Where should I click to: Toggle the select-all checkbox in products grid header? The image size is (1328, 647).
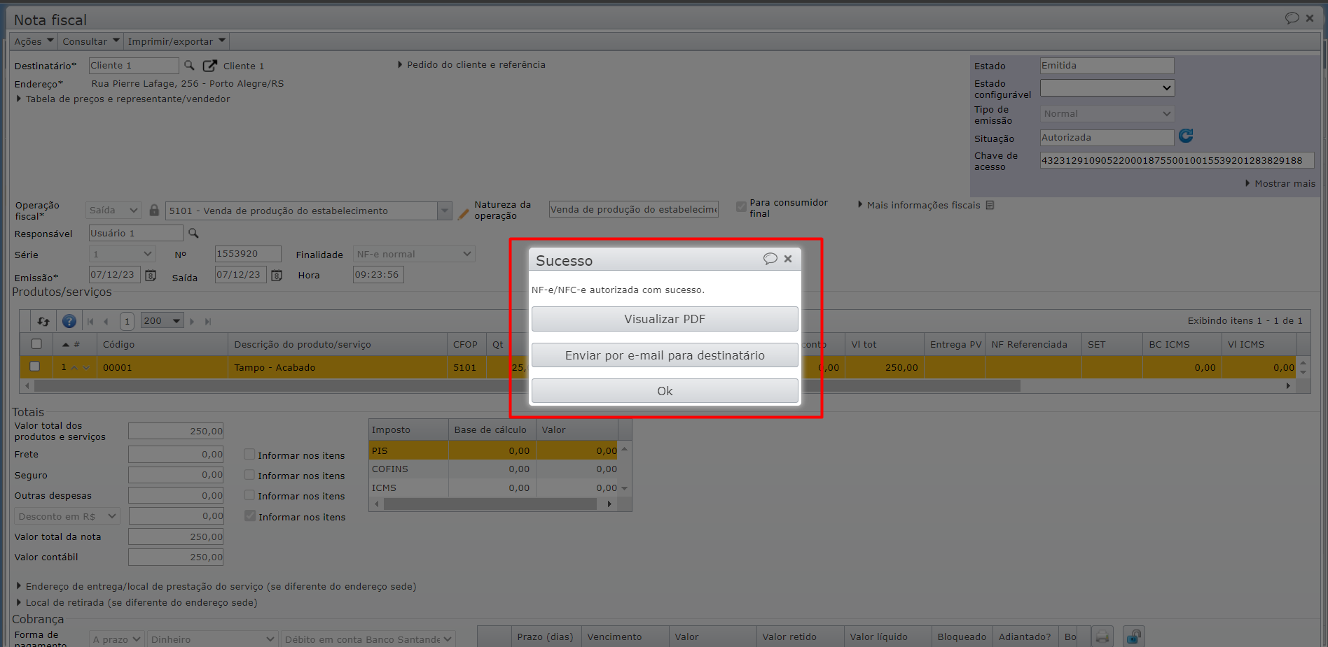click(x=36, y=343)
